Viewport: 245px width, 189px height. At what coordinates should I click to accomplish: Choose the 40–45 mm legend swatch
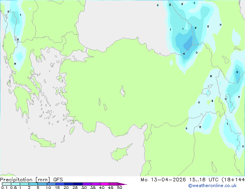[105, 184]
